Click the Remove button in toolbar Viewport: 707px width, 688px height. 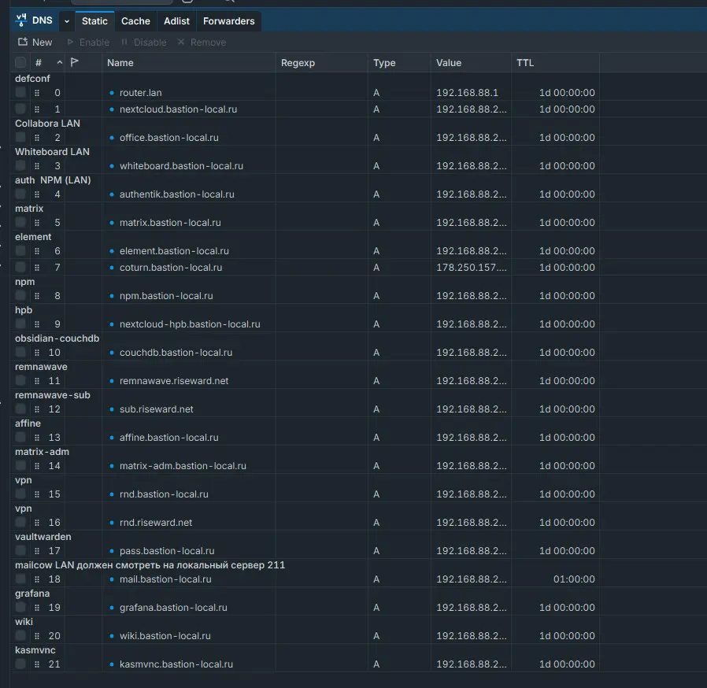pyautogui.click(x=202, y=43)
